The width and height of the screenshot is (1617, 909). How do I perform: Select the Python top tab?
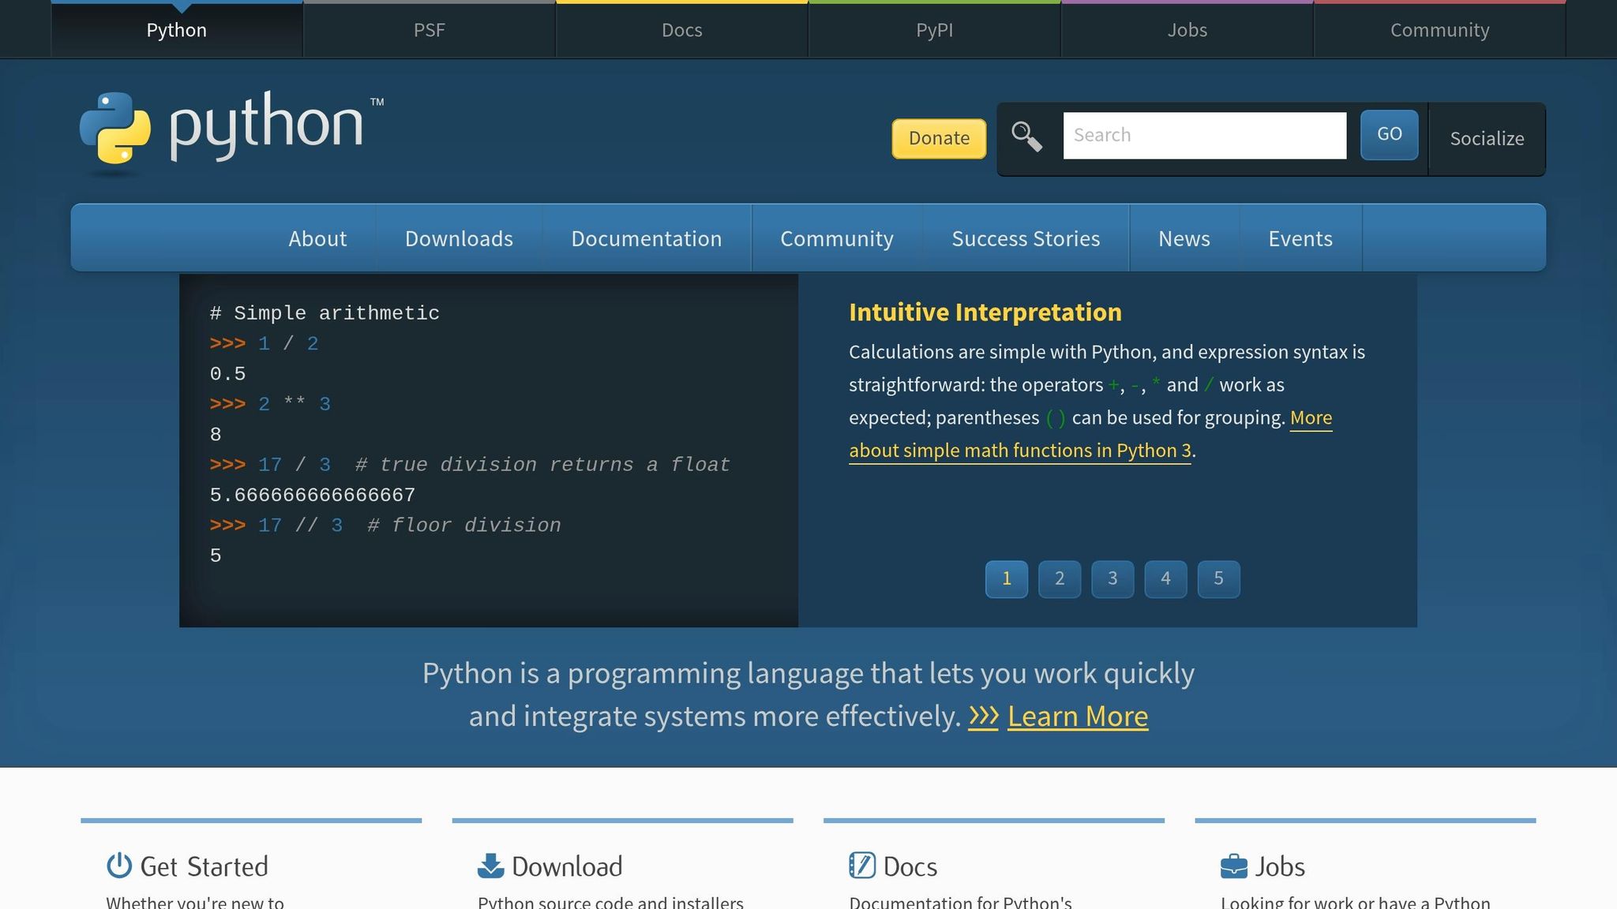tap(177, 30)
